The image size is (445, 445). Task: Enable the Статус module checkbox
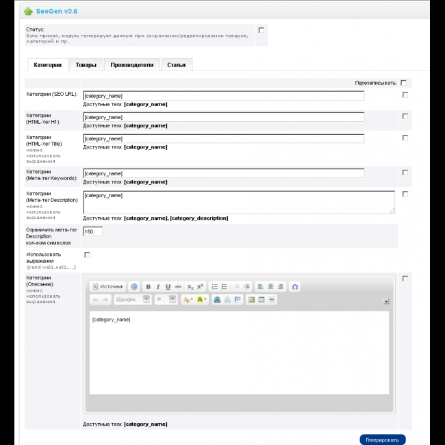[x=262, y=30]
